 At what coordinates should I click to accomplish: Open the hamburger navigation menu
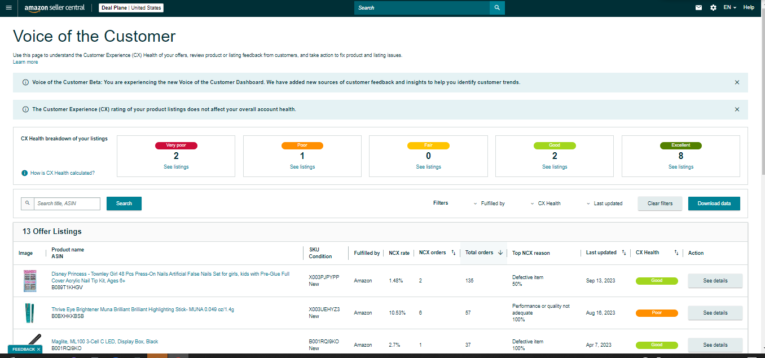[8, 8]
